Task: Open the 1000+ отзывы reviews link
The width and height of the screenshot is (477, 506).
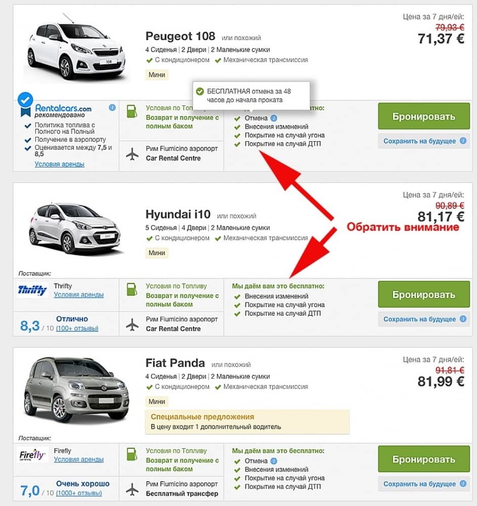Action: pos(79,493)
